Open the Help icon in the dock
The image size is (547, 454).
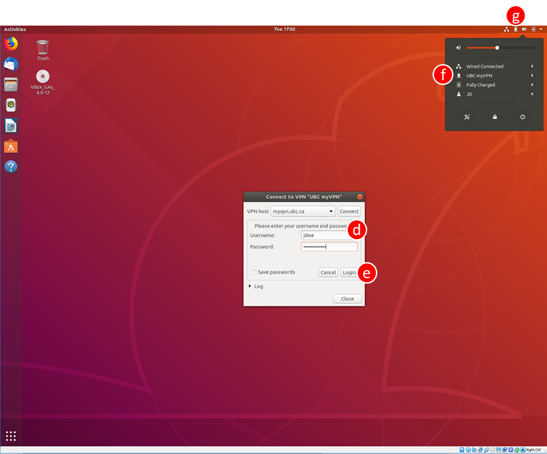click(x=11, y=166)
